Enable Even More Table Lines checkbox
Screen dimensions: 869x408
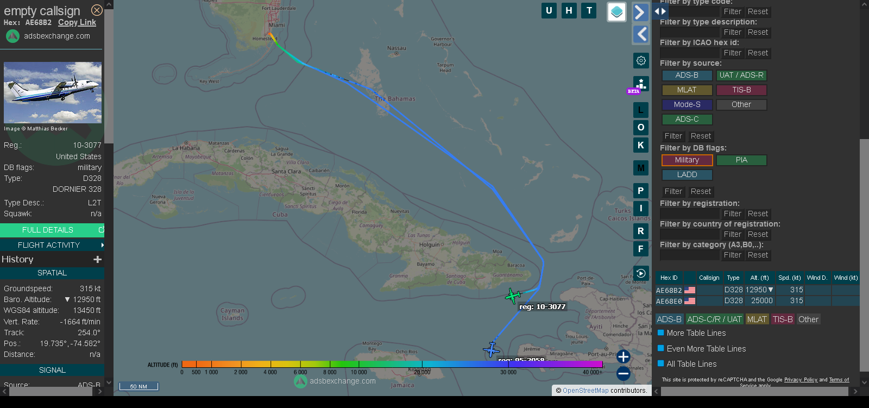click(x=661, y=348)
